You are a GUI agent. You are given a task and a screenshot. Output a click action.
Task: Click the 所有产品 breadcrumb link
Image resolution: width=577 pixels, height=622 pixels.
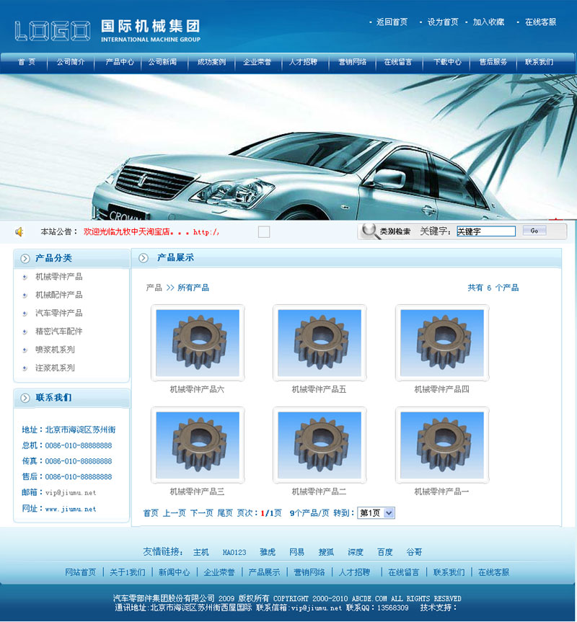[193, 288]
